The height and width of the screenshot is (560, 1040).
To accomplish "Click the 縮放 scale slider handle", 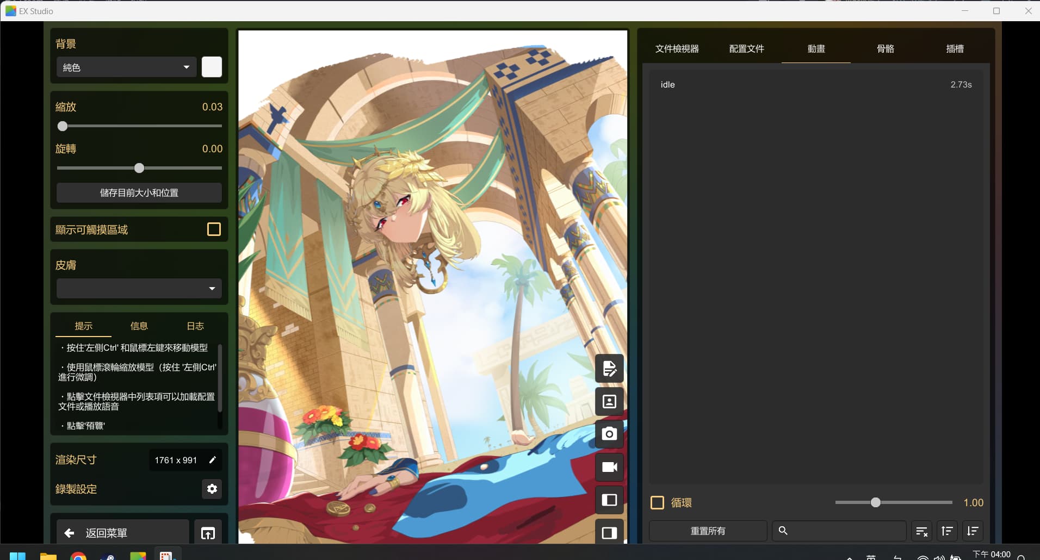I will pos(63,126).
